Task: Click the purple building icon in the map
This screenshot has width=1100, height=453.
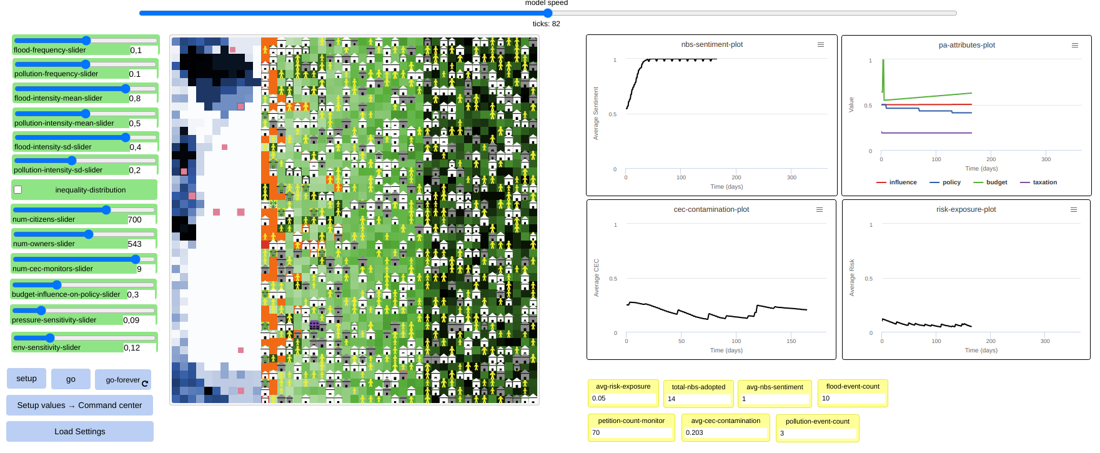Action: coord(314,325)
